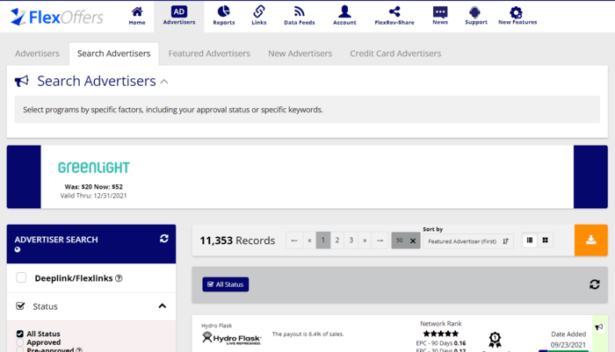Switch to grid view layout

[x=545, y=241]
